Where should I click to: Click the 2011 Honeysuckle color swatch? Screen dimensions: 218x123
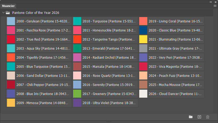pos(77,30)
